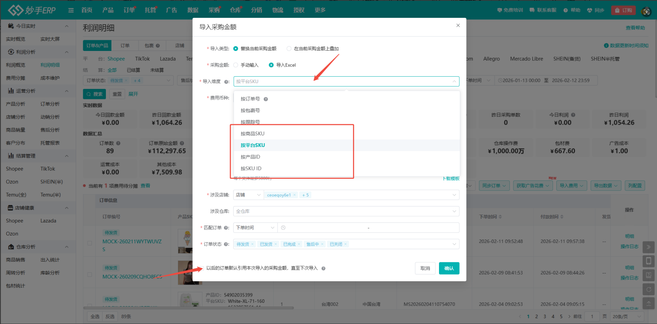Open the 帮助 help link in header
This screenshot has height=324, width=657.
[x=572, y=10]
